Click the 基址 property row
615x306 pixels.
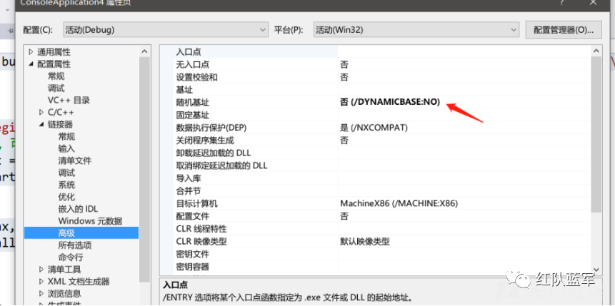tap(382, 90)
